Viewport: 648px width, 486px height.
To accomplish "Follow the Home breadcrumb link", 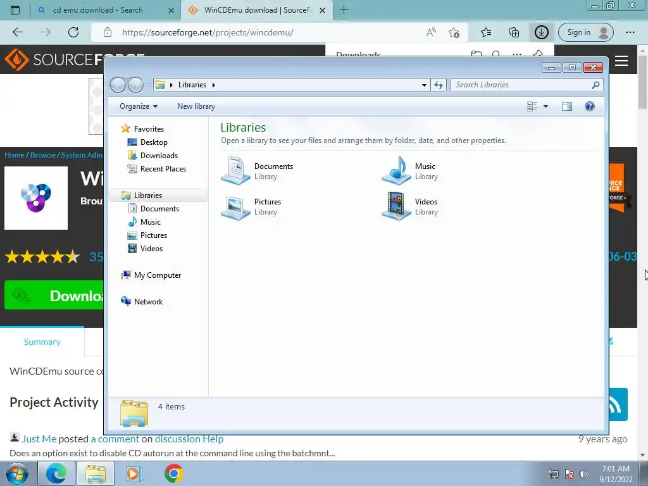I will pyautogui.click(x=15, y=155).
